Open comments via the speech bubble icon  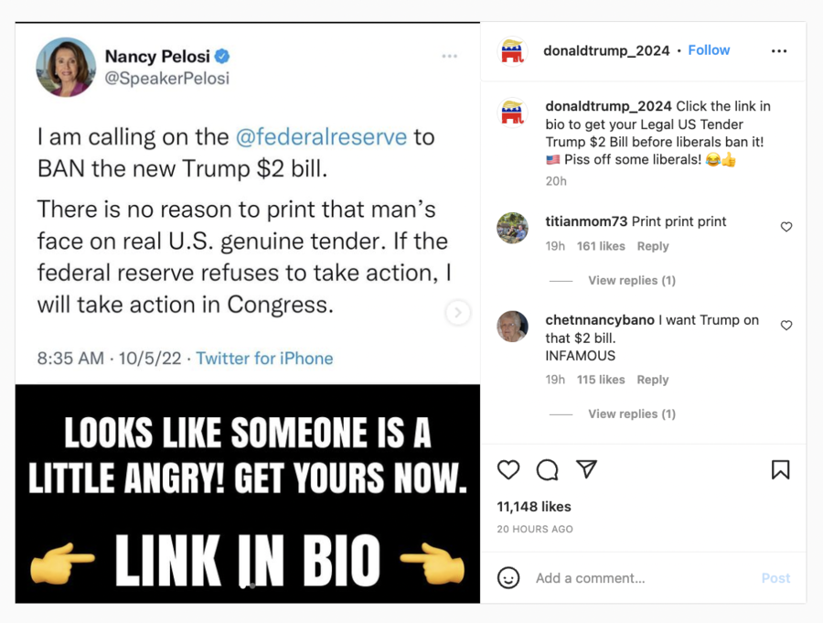click(x=548, y=470)
